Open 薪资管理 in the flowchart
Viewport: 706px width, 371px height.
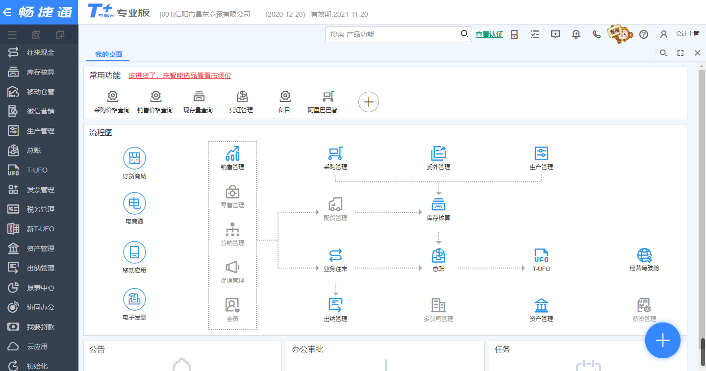[644, 310]
